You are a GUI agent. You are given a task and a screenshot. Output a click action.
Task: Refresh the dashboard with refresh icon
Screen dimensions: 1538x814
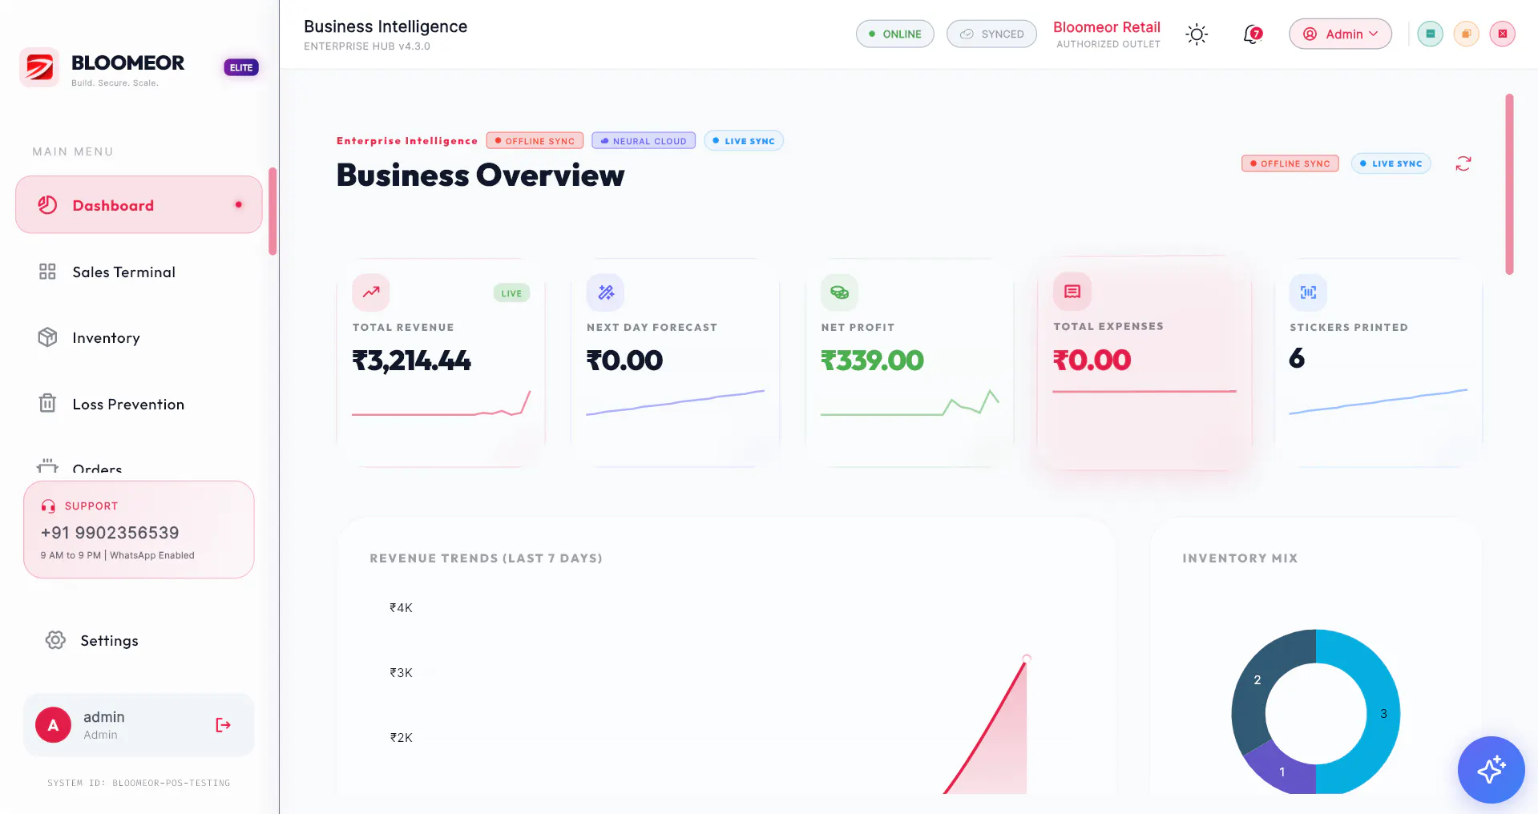[x=1463, y=163]
